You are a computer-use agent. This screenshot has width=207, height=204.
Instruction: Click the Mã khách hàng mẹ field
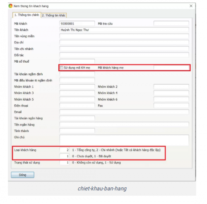point(171,68)
